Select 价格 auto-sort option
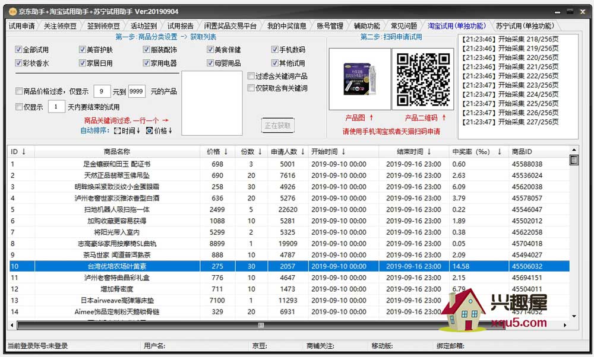 (x=149, y=130)
